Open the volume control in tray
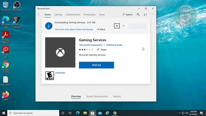Image resolution: width=206 pixels, height=116 pixels. (187, 113)
